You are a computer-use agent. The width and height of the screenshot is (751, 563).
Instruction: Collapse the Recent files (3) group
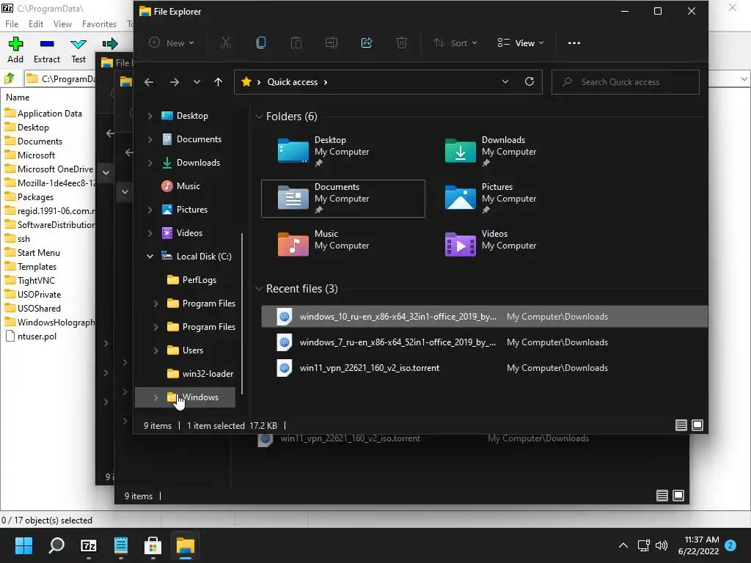pyautogui.click(x=259, y=289)
